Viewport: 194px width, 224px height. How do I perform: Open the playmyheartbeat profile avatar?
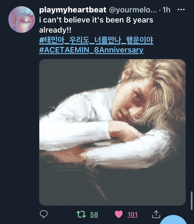point(21,19)
